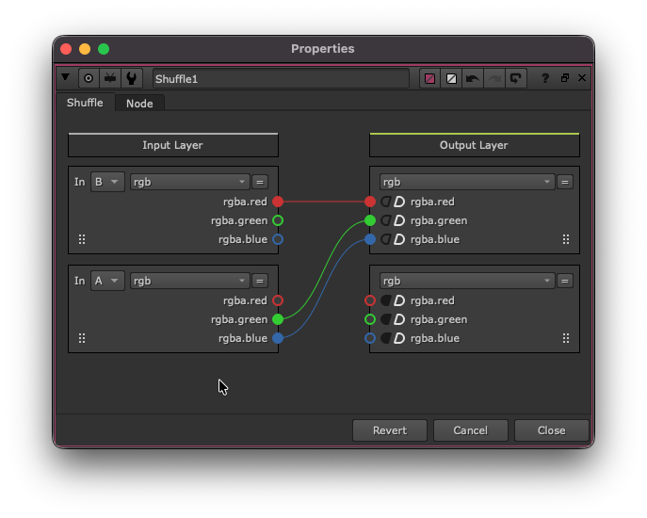The image size is (647, 518).
Task: Click the undo arrow icon
Action: tap(473, 78)
